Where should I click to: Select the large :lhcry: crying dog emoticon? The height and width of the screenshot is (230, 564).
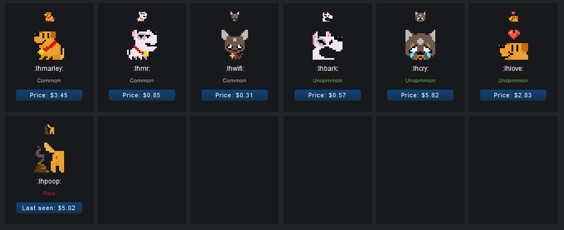[420, 45]
